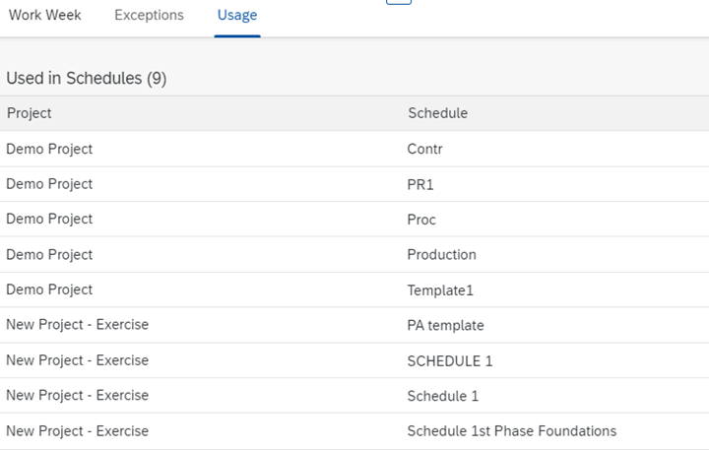Open the Exceptions tab
This screenshot has height=450, width=709.
tap(149, 15)
